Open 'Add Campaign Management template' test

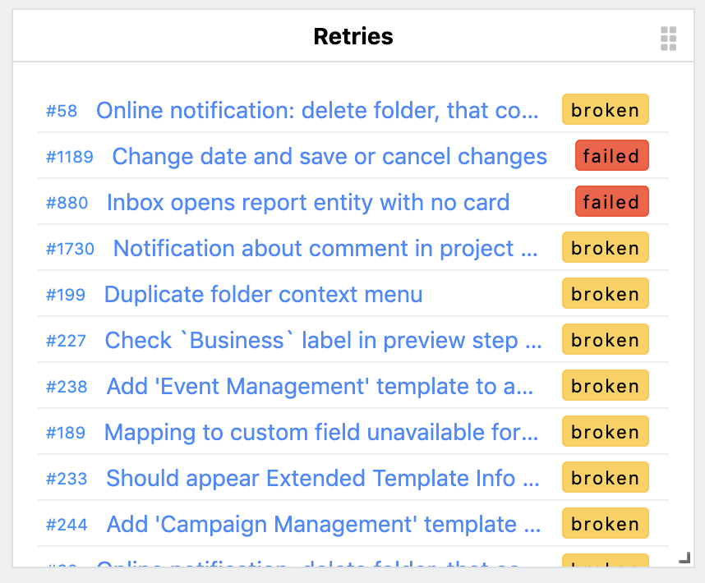[323, 524]
